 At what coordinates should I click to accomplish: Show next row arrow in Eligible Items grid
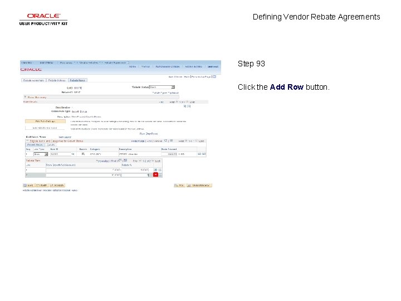[x=197, y=141]
